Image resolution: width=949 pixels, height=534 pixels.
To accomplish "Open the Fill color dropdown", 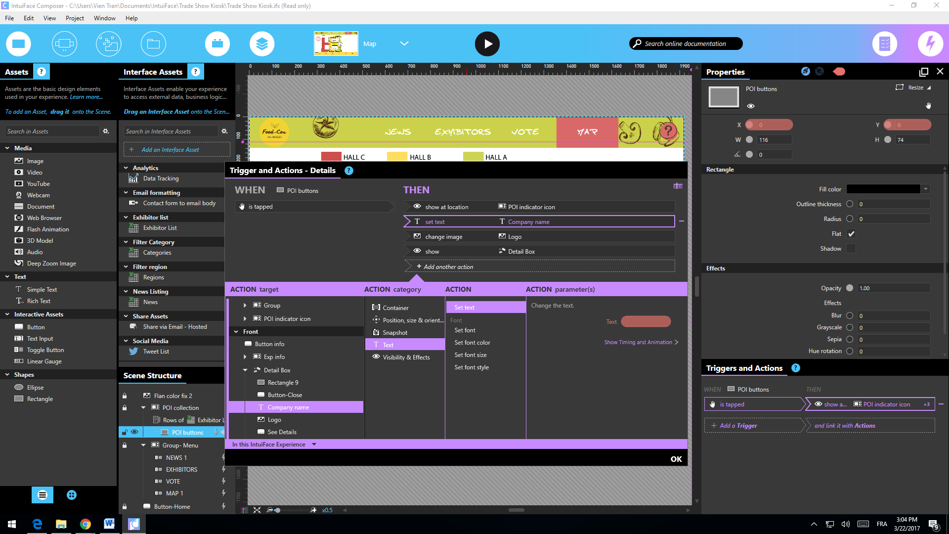I will click(926, 189).
